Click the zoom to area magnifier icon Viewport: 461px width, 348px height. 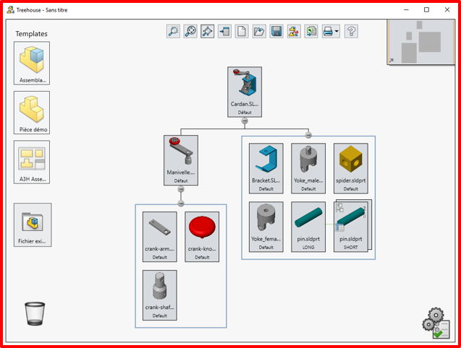tap(173, 31)
